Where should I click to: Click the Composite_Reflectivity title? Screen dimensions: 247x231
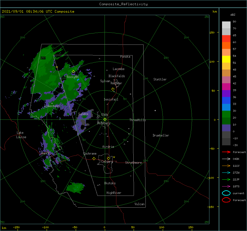(123, 4)
